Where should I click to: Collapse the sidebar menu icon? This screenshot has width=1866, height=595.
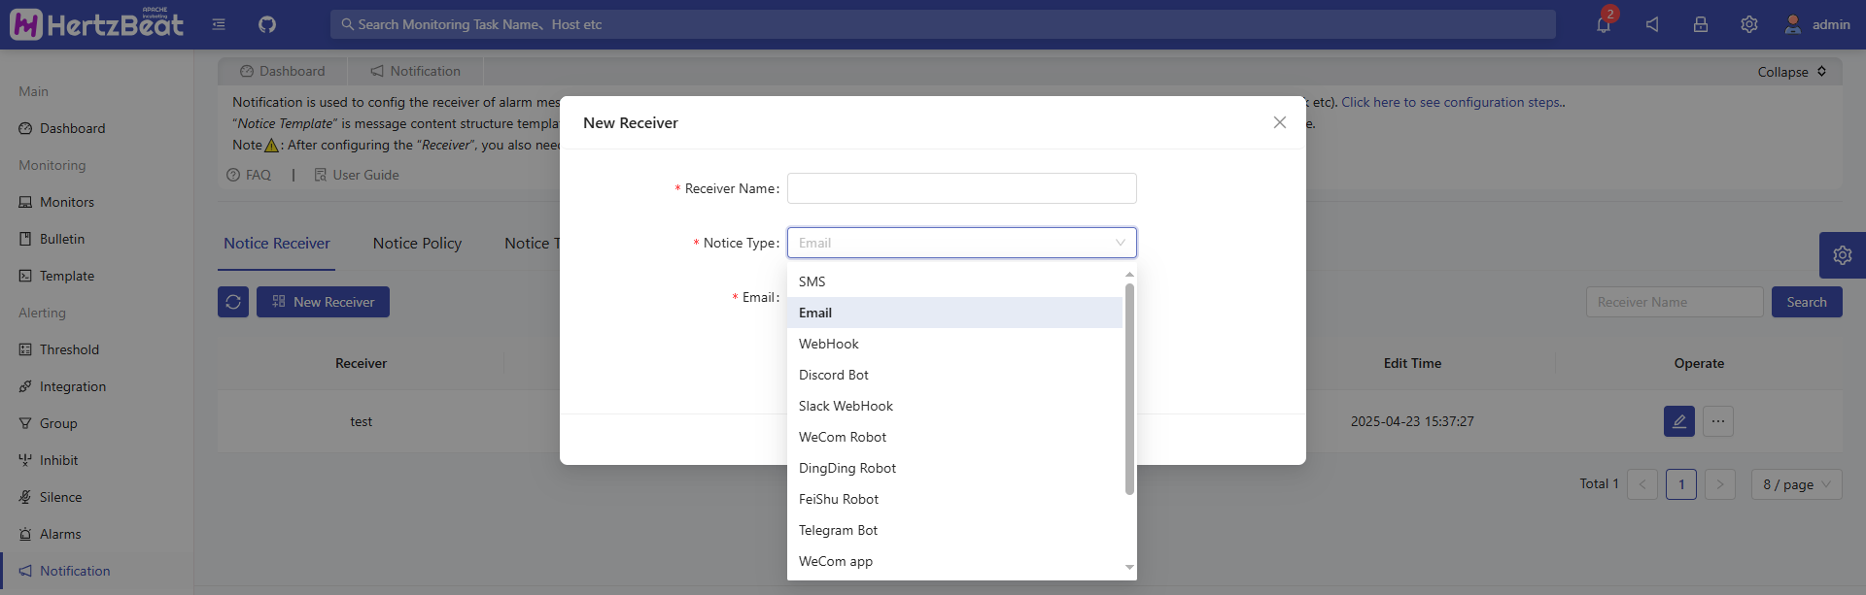(x=219, y=24)
